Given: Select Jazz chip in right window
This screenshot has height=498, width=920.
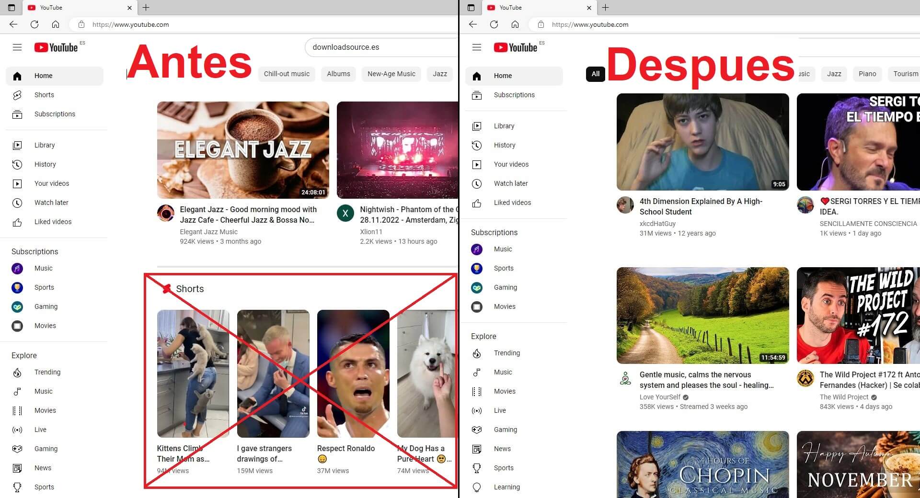Looking at the screenshot, I should pos(834,74).
